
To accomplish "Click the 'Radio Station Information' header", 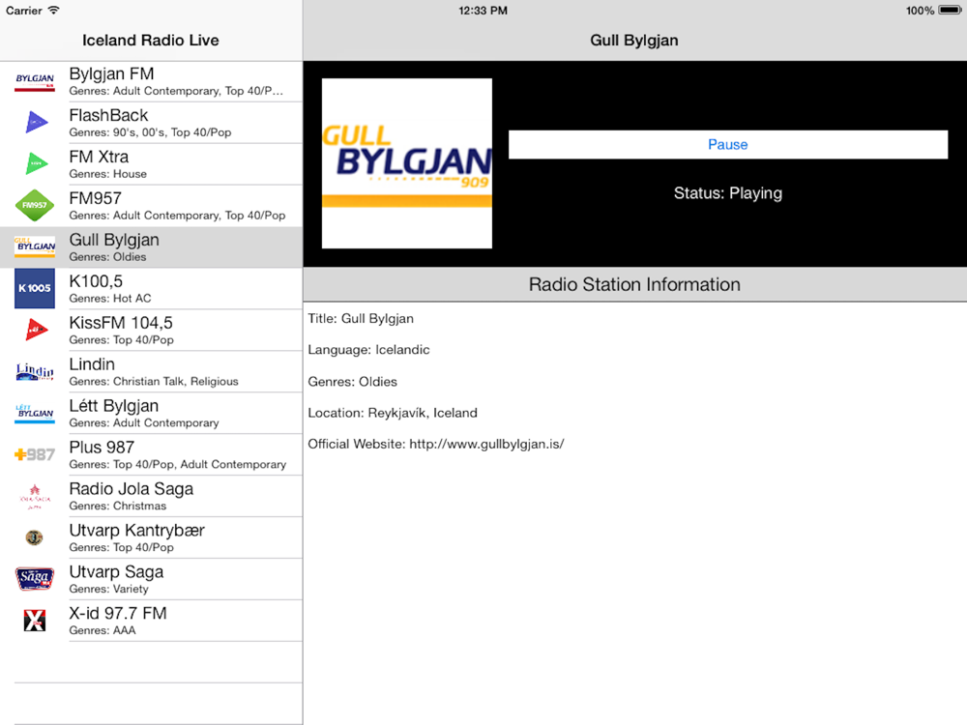I will pyautogui.click(x=634, y=284).
